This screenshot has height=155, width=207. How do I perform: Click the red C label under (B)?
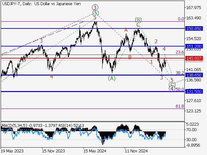[x=138, y=25]
